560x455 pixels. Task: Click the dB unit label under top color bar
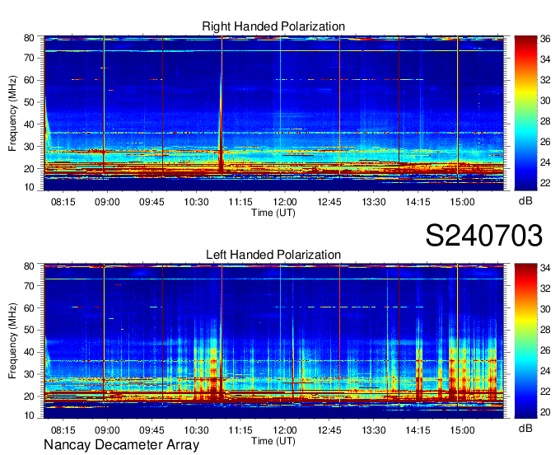(525, 201)
